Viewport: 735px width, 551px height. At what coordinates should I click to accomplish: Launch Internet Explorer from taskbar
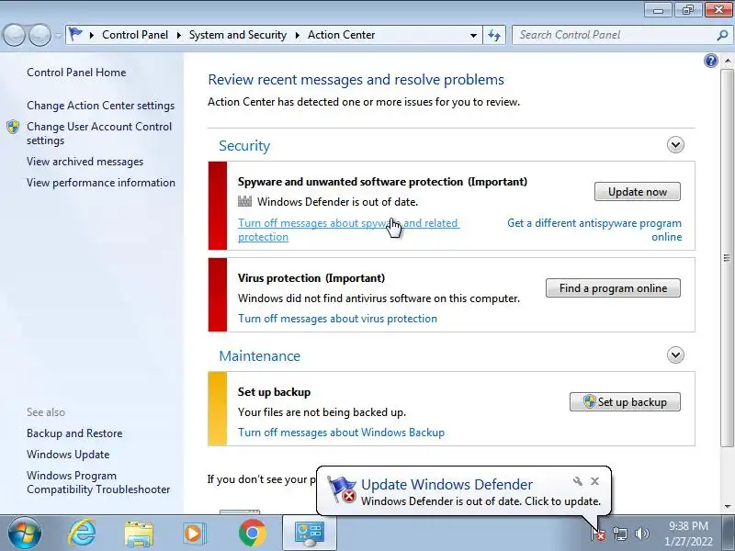point(82,533)
